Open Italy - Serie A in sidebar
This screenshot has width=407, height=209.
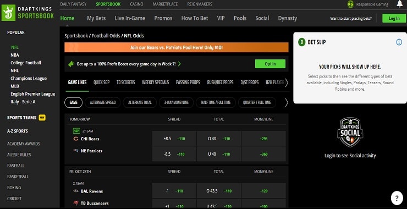tap(23, 102)
